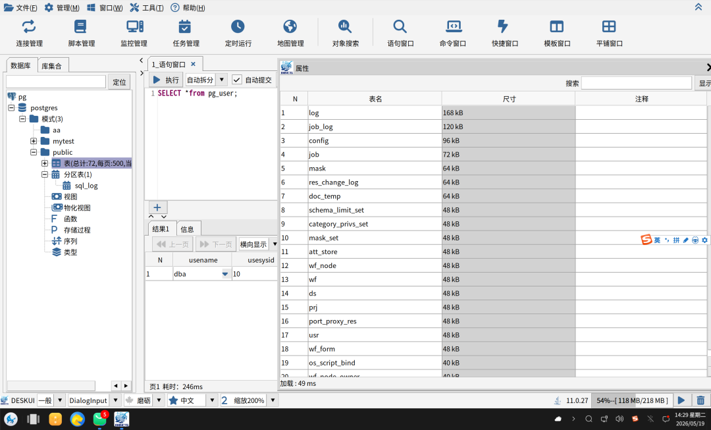Open the 工具(T) menu
711x430 pixels.
(x=147, y=8)
